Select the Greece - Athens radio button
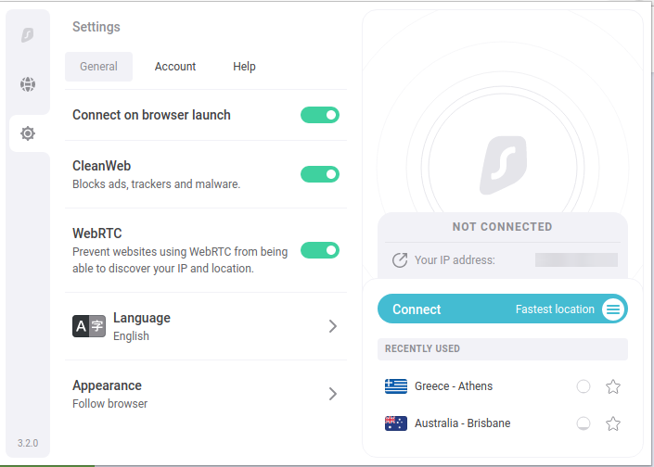This screenshot has height=467, width=654. pos(583,386)
